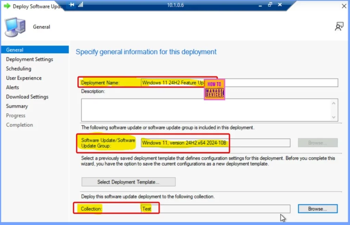350x225 pixels.
Task: Click the feedback person icon at top right
Action: coord(339,27)
